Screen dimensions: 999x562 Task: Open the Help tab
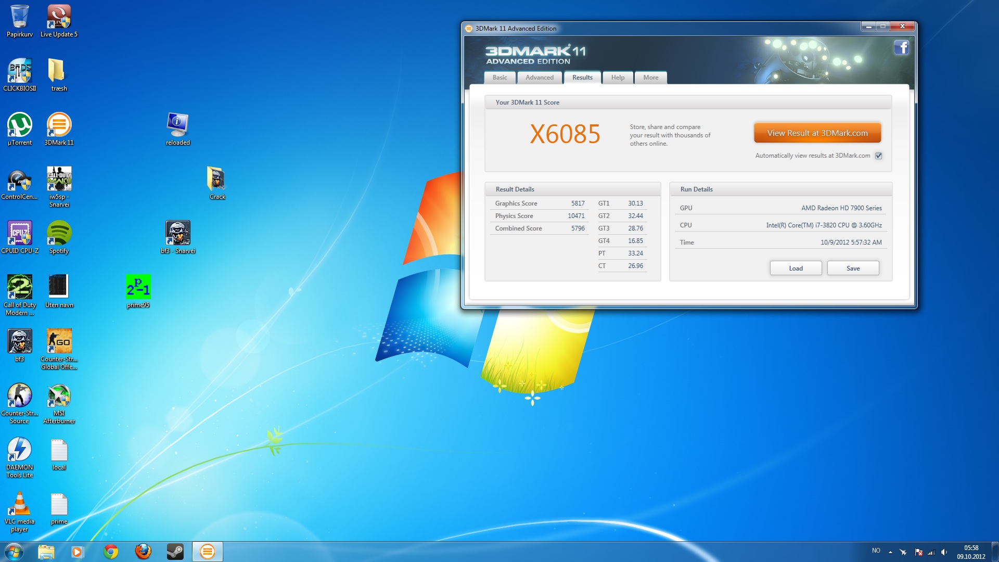tap(618, 78)
